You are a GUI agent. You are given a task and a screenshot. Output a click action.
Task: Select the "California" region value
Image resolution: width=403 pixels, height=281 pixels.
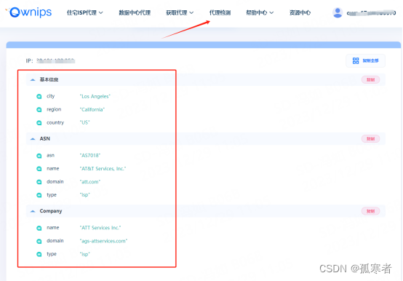(x=92, y=109)
